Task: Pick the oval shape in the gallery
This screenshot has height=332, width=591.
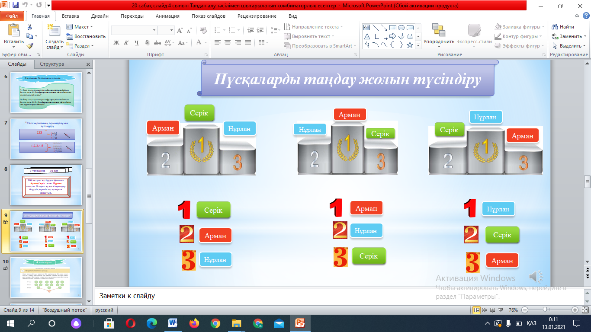Action: point(401,27)
